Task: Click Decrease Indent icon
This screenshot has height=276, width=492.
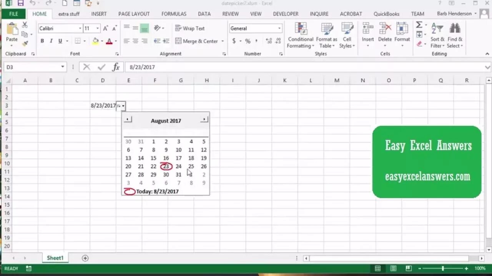Action: [157, 41]
